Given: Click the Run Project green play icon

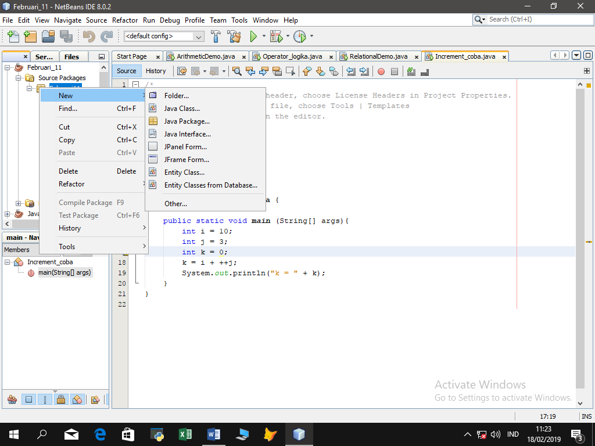Looking at the screenshot, I should pyautogui.click(x=254, y=36).
